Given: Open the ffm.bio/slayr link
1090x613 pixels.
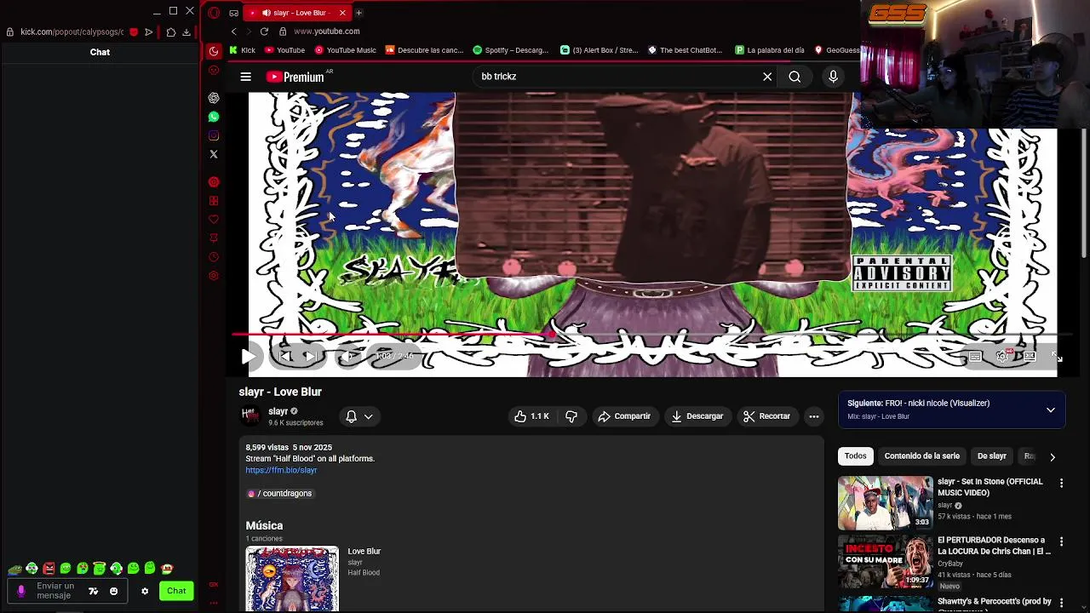Looking at the screenshot, I should coord(281,470).
